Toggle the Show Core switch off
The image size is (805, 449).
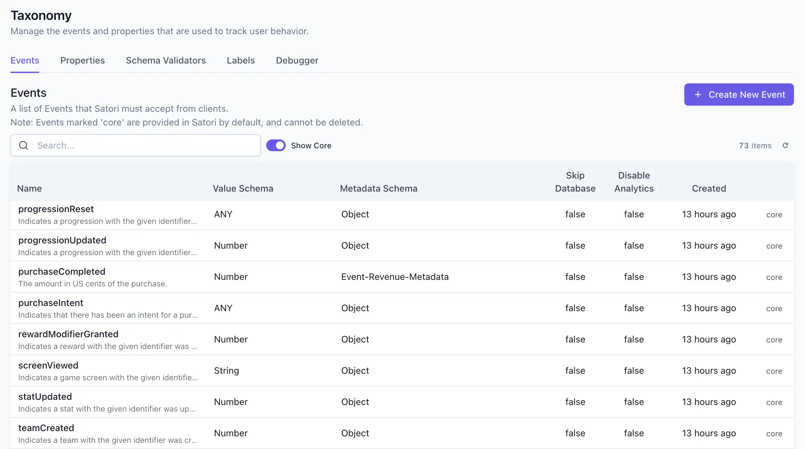[x=276, y=145]
